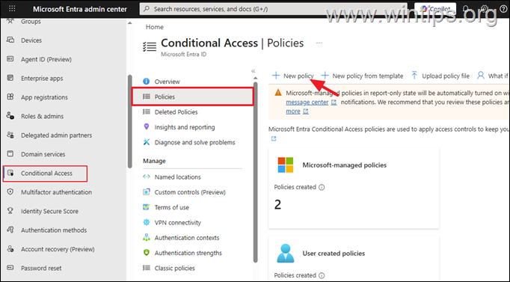Click the inner menu scroll-up arrow
The image size is (510, 282).
coord(255,78)
